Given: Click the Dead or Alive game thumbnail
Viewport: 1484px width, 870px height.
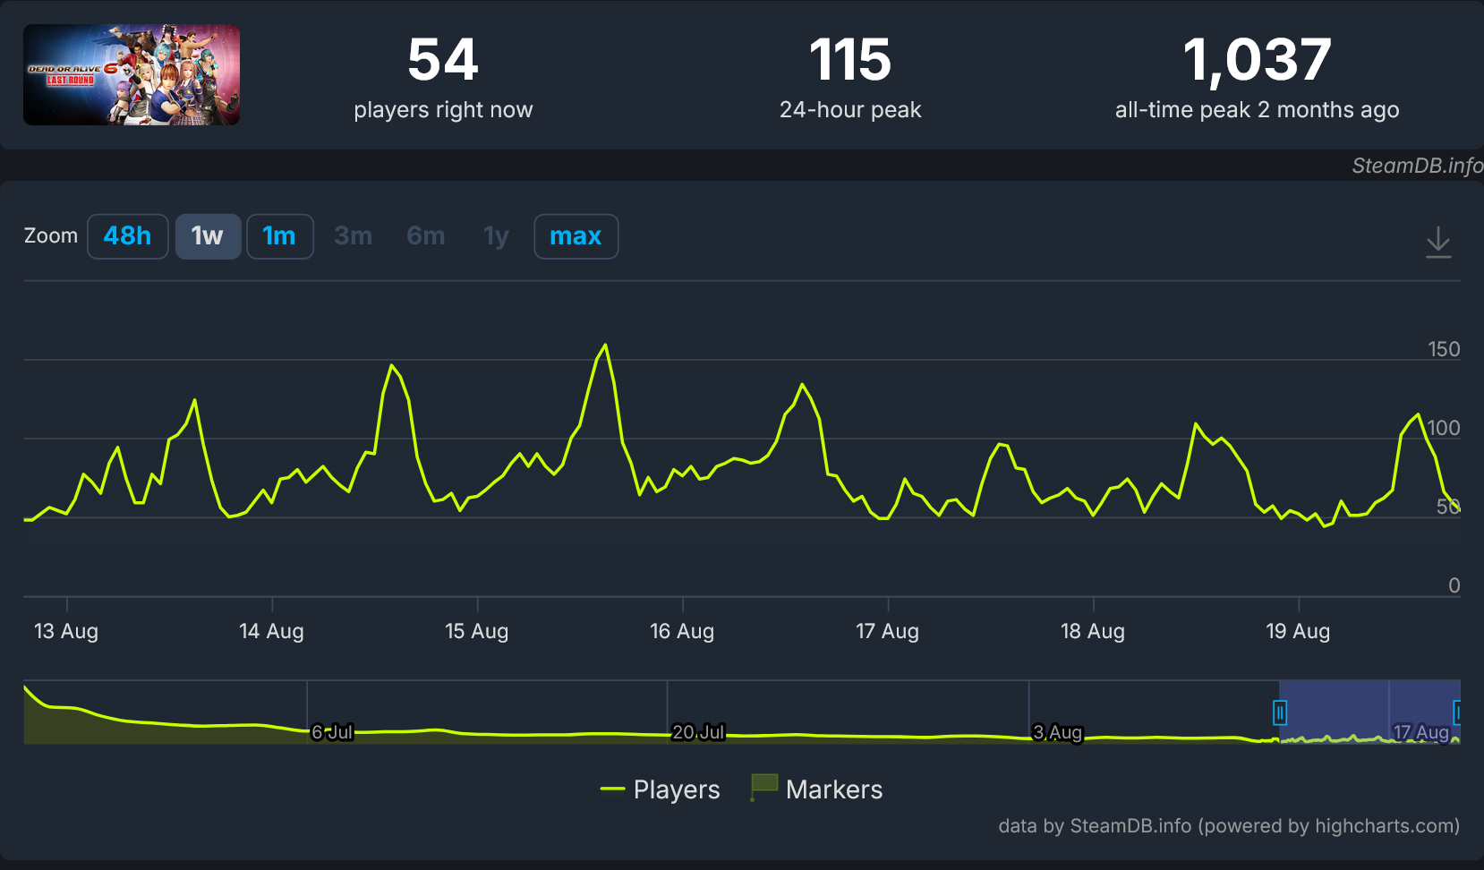Looking at the screenshot, I should [x=132, y=74].
